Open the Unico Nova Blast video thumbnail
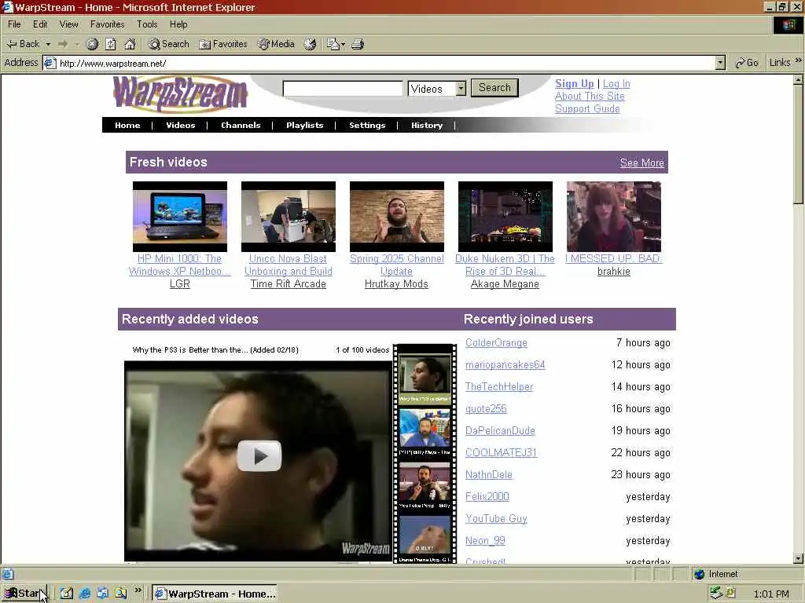 288,217
